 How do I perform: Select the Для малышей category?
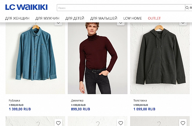coord(104,18)
